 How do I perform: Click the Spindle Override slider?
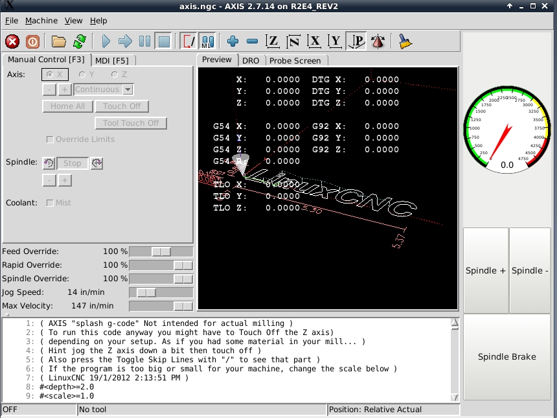161,279
